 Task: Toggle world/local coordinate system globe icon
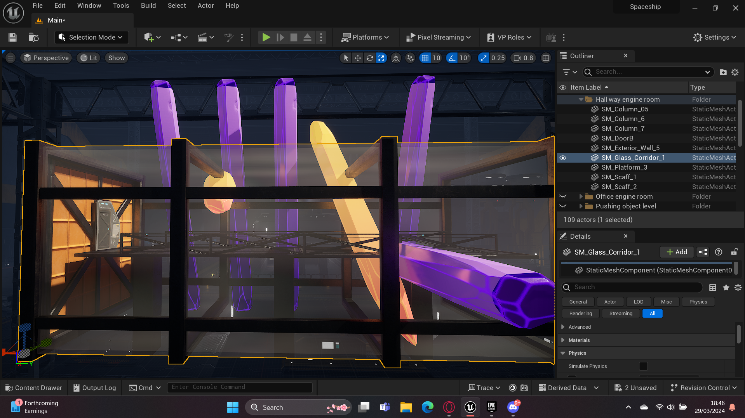pyautogui.click(x=396, y=58)
